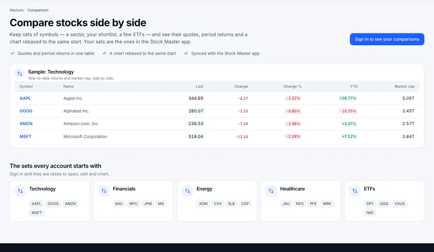Open the AMZN symbol link
The height and width of the screenshot is (252, 434).
pyautogui.click(x=26, y=124)
